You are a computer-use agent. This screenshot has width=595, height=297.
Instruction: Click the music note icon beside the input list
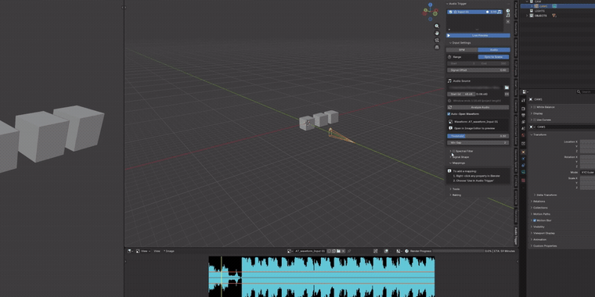coord(508,16)
